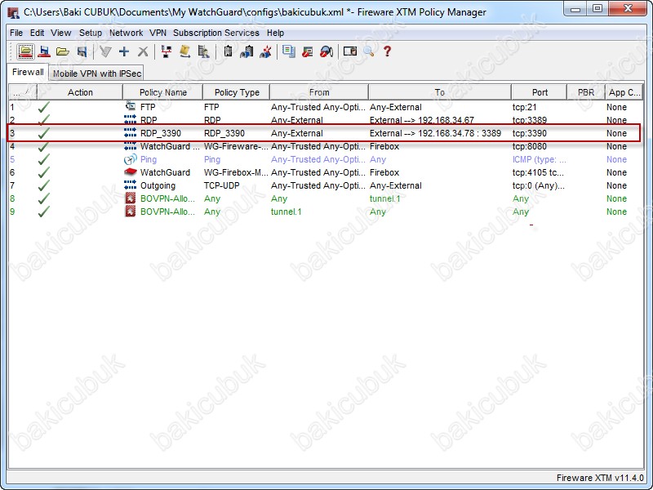Click the port cell tcp:3390
Image resolution: width=653 pixels, height=490 pixels.
click(530, 133)
